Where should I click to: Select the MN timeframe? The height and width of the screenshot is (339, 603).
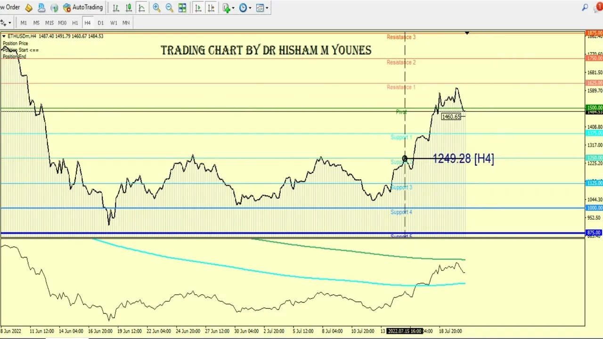(x=126, y=23)
